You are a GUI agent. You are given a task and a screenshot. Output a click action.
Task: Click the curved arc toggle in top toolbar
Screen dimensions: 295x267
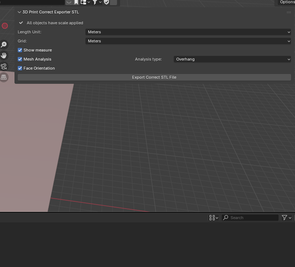click(x=69, y=2)
